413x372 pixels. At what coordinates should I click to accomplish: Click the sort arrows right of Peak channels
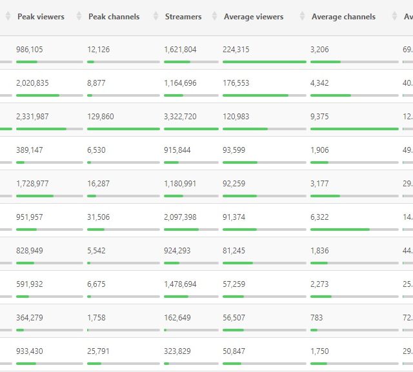156,17
